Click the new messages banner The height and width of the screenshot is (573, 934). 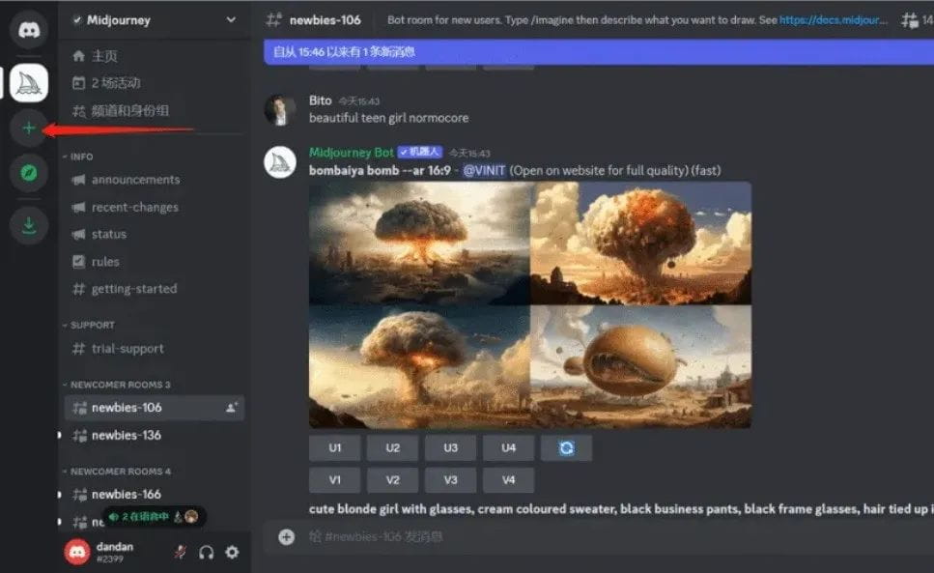pos(599,52)
